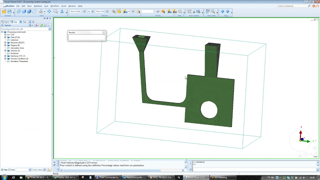The height and width of the screenshot is (180, 320).
Task: Select the wireframe cube view icon
Action: click(x=19, y=11)
